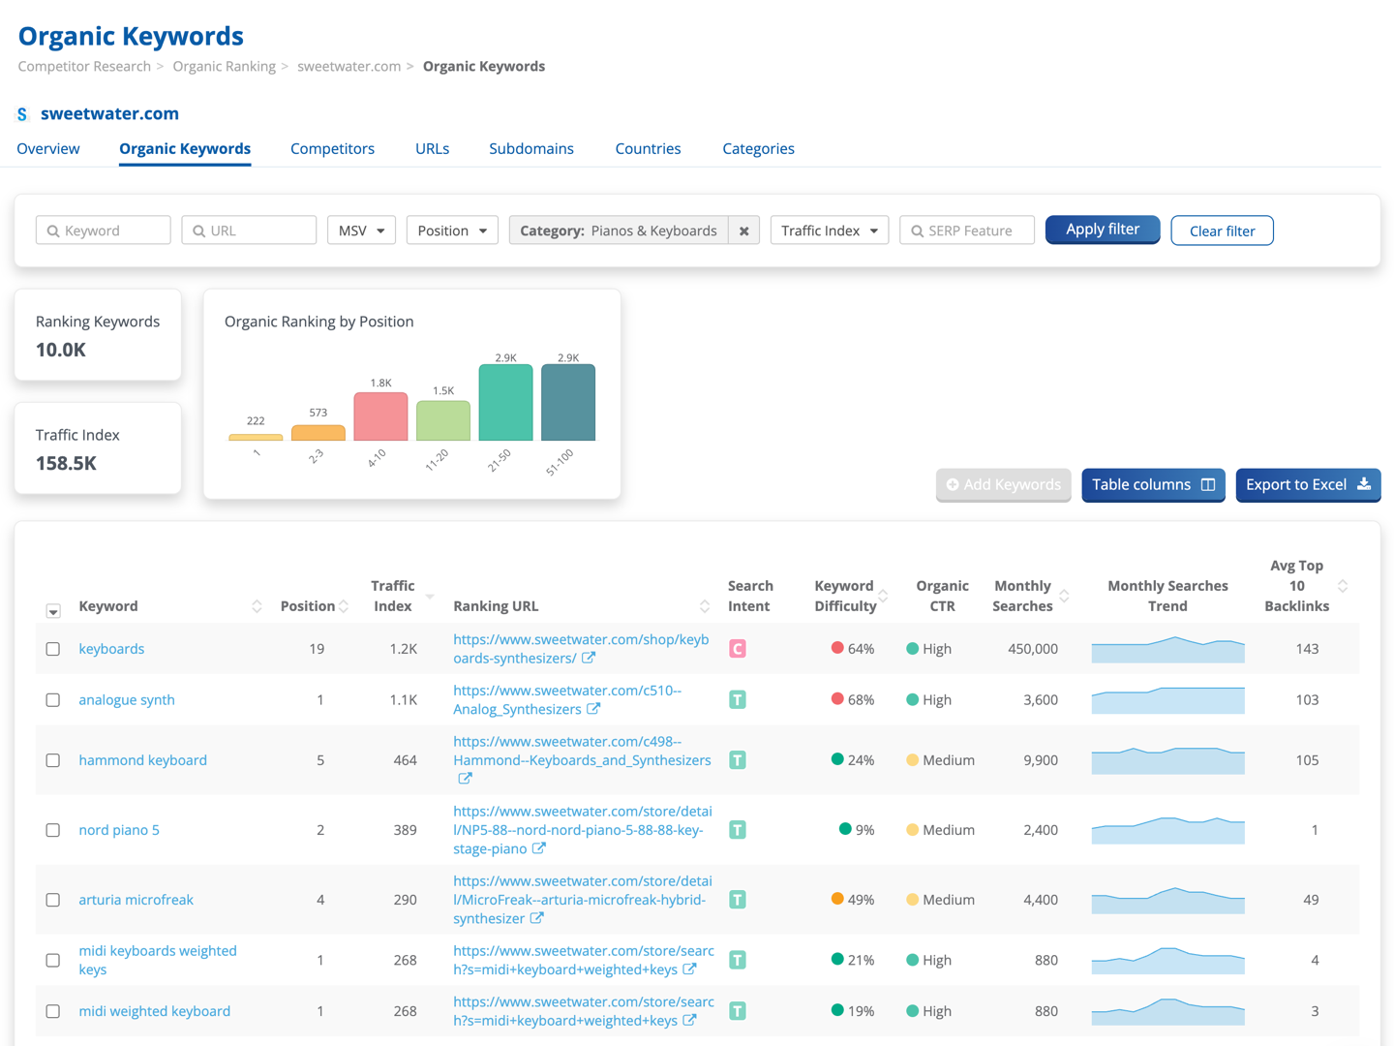Sort by Keyword Difficulty column arrows
The height and width of the screenshot is (1046, 1394).
(x=883, y=597)
